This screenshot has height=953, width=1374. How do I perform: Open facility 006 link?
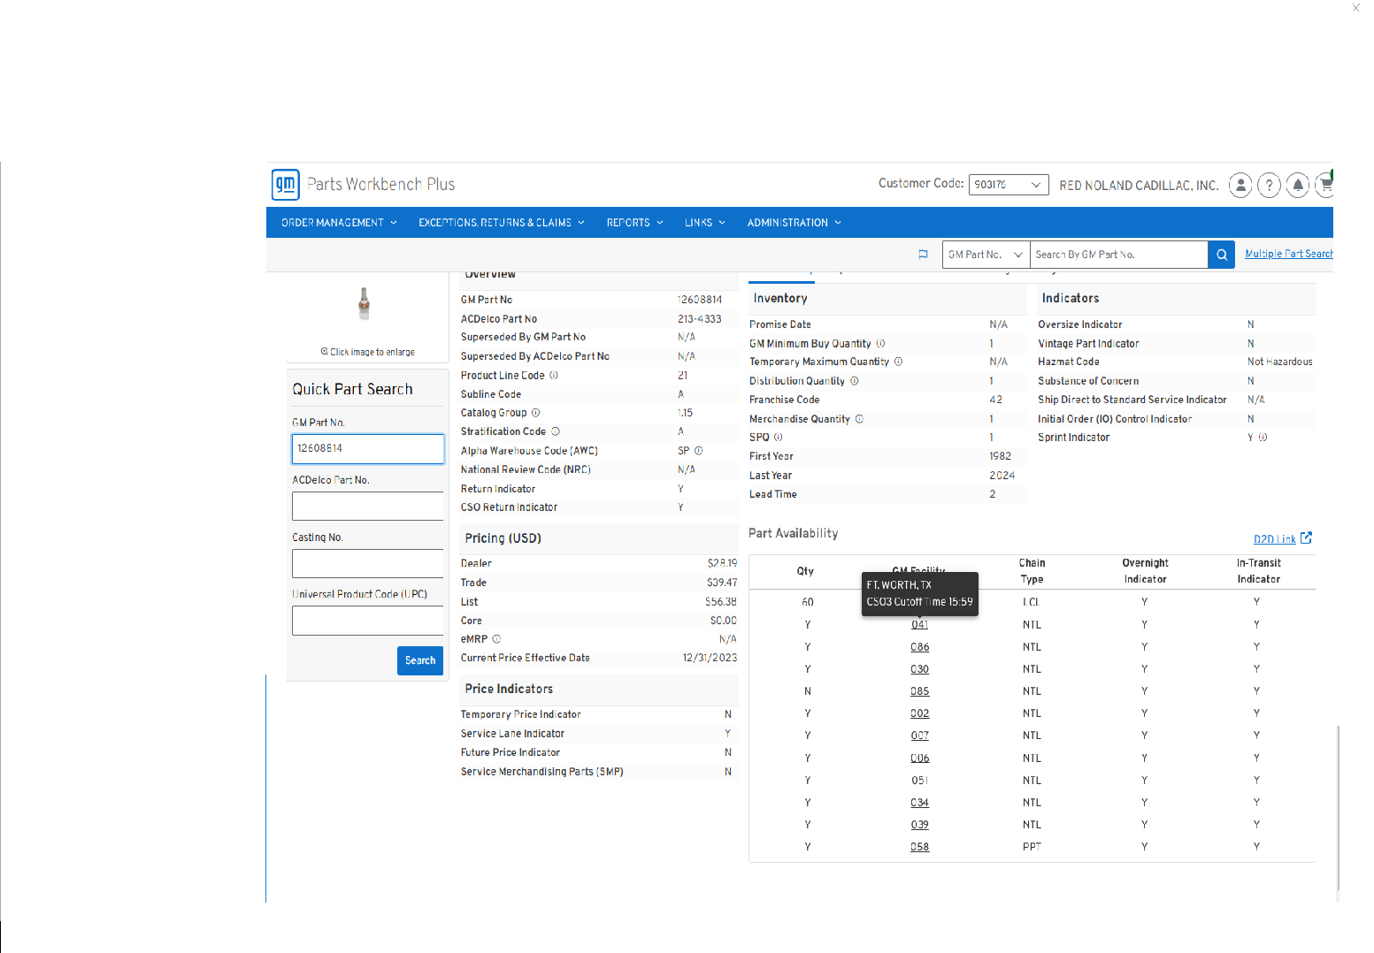(x=920, y=759)
